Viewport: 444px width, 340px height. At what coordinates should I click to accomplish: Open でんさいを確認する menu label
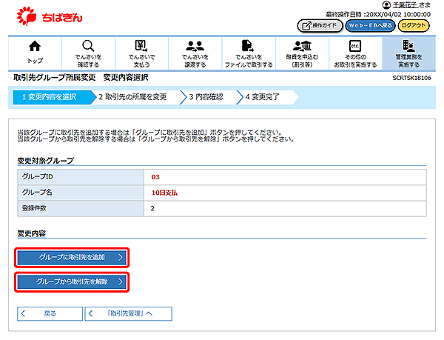tap(88, 61)
